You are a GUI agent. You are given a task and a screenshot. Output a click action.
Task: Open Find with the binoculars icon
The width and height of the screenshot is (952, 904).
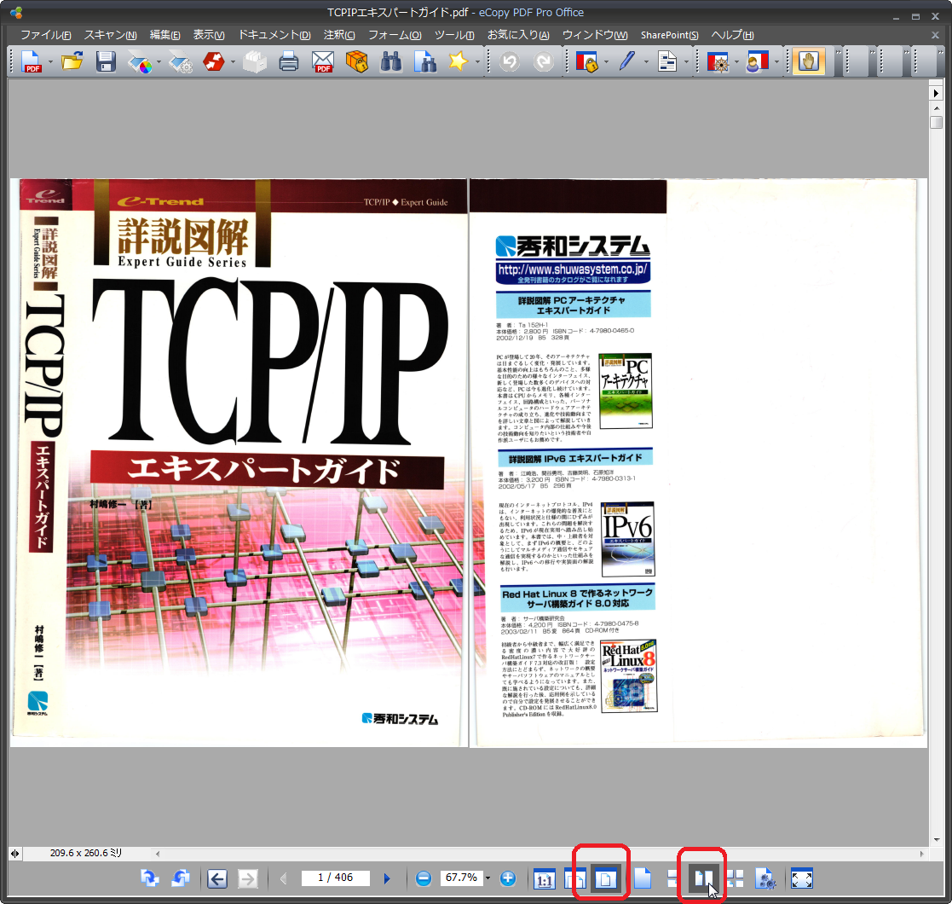pyautogui.click(x=391, y=61)
